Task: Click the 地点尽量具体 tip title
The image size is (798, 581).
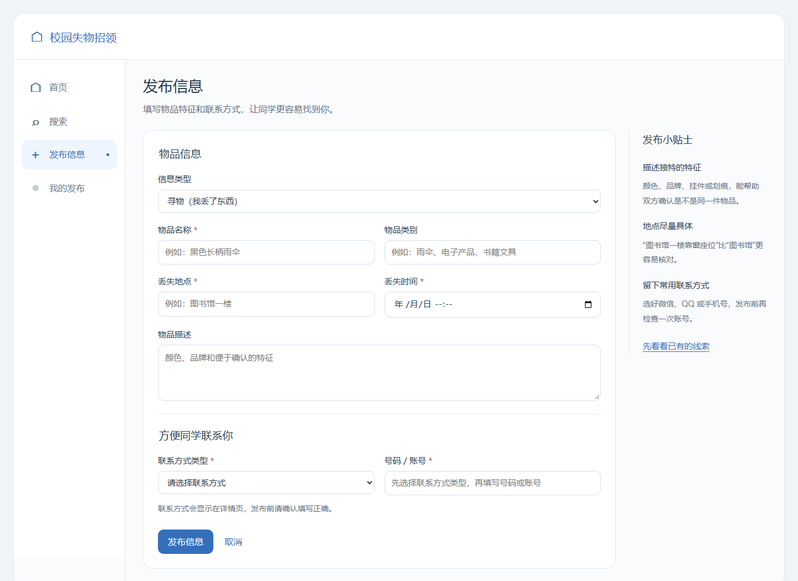Action: pyautogui.click(x=668, y=226)
